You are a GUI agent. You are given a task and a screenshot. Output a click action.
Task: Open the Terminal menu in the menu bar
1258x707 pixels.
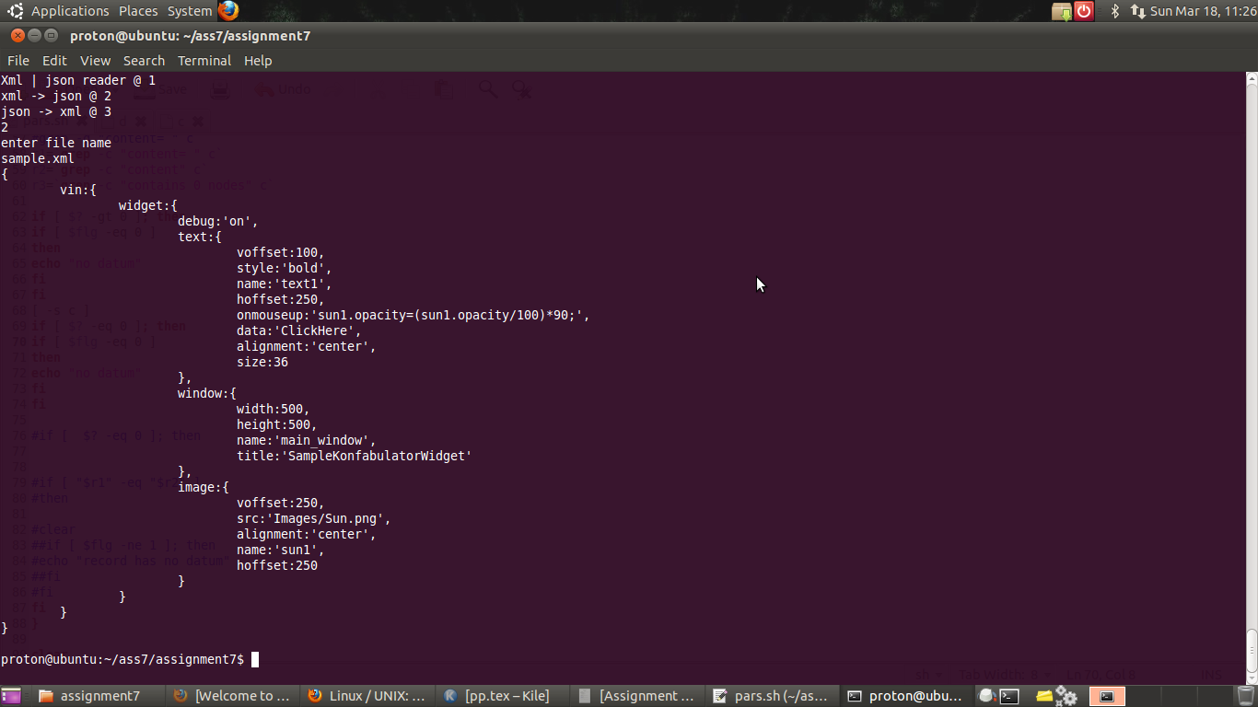tap(204, 61)
